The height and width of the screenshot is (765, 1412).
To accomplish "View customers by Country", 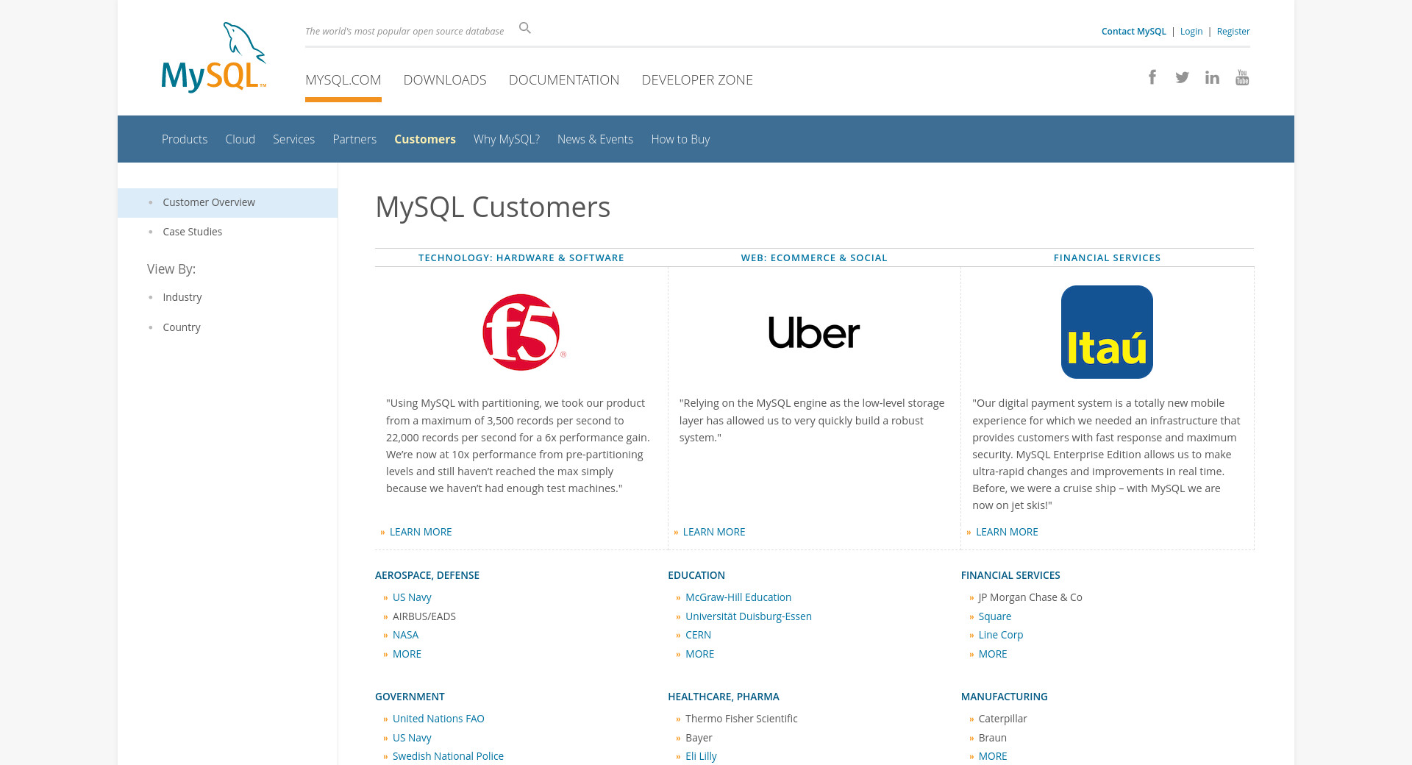I will point(181,327).
